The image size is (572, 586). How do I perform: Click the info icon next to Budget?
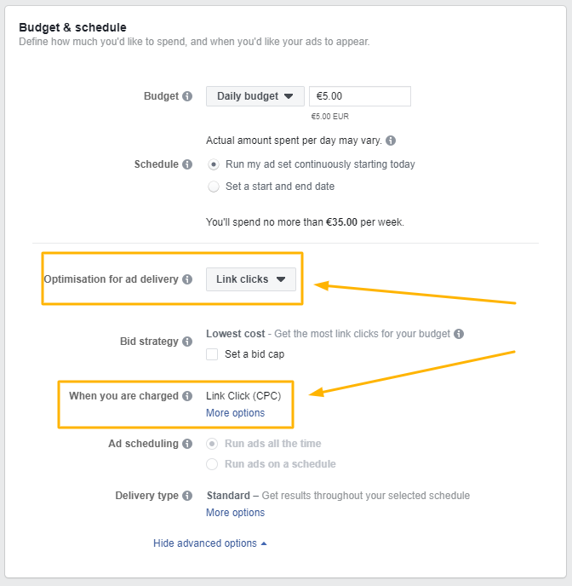pos(187,96)
